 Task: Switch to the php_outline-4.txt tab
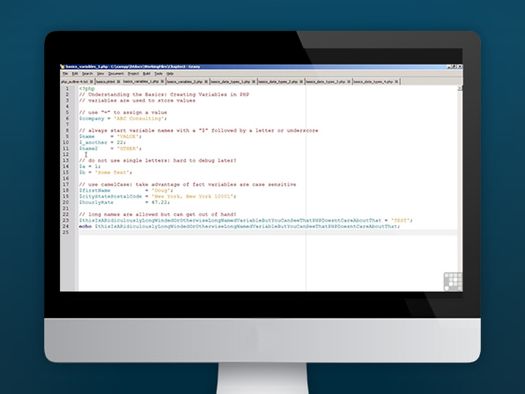pyautogui.click(x=75, y=81)
